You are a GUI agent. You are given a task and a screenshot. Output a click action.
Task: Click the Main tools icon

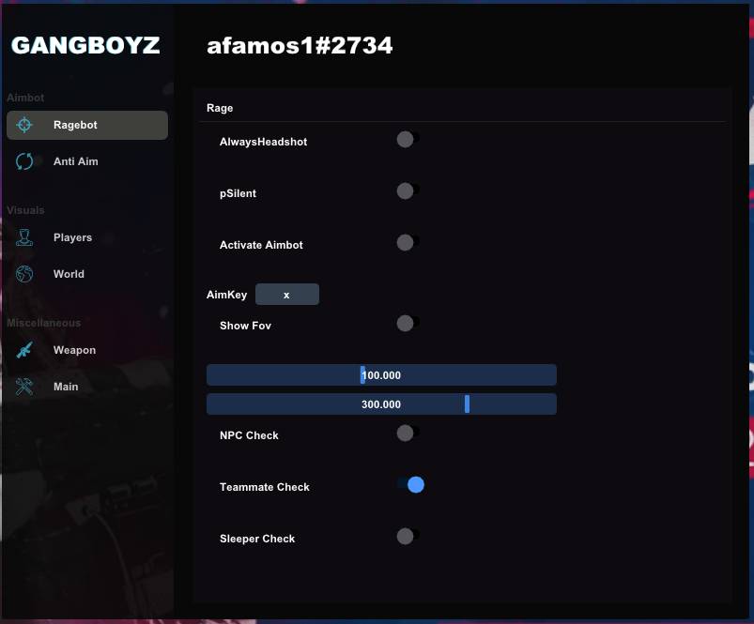(x=24, y=387)
